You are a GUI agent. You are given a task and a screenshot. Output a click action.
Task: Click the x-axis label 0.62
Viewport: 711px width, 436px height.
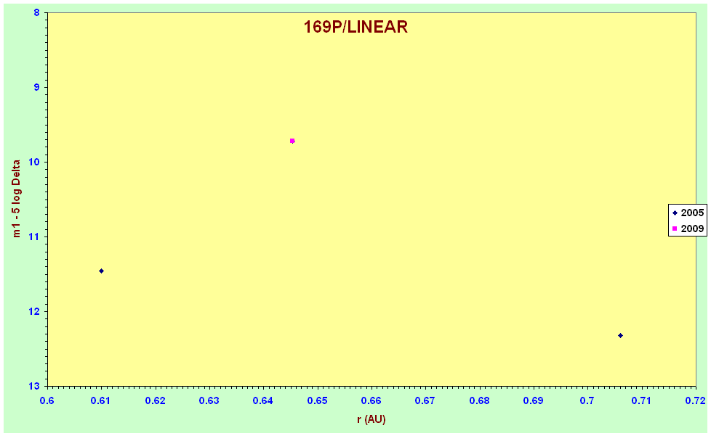(x=155, y=400)
